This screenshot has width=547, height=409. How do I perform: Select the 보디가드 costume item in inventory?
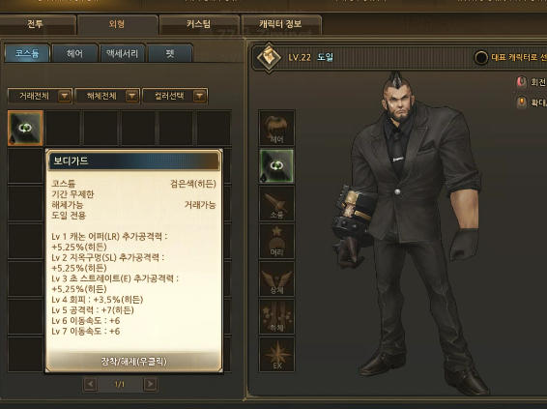coord(25,128)
